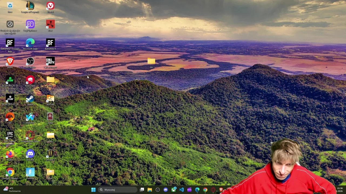Image resolution: width=346 pixels, height=194 pixels.
Task: Select the Riot Client shortcut
Action: click(30, 81)
